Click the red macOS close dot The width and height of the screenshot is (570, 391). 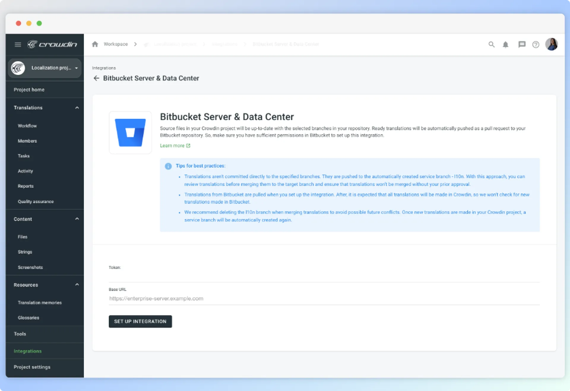click(18, 23)
